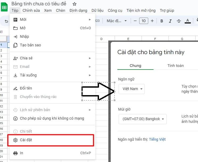This screenshot has width=198, height=162.
Task: Select Đổi tên to rename file
Action: [x=52, y=88]
